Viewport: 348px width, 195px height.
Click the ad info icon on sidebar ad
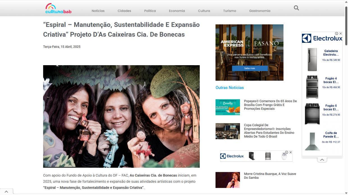(x=336, y=33)
